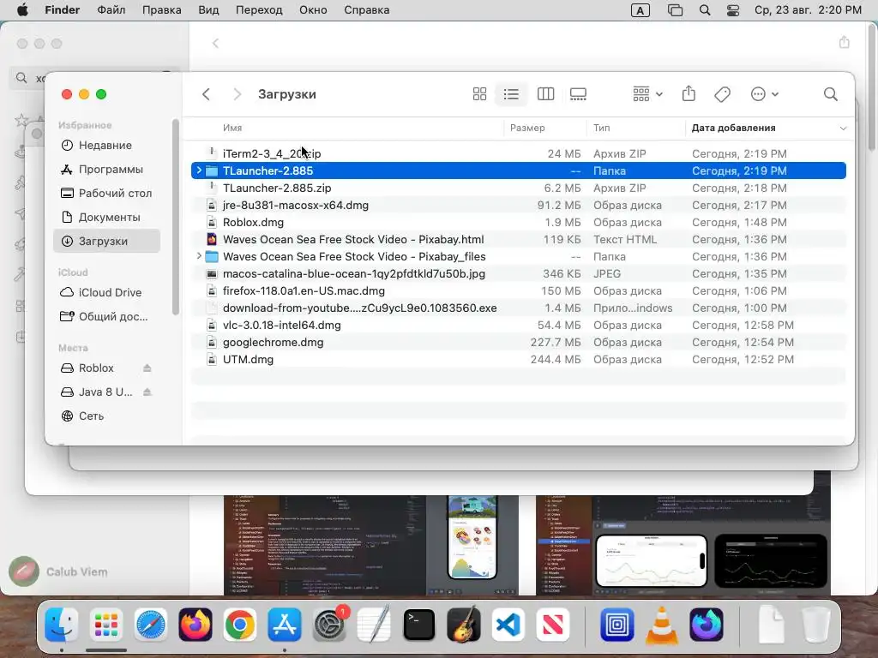The image size is (878, 658).
Task: Select the macos-catalina-blue-ocean jpg file
Action: point(519,273)
